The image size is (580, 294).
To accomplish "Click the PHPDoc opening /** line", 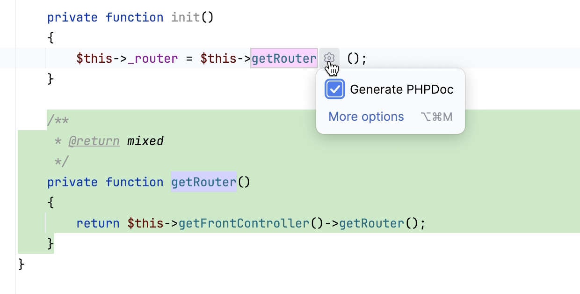I will (x=58, y=121).
